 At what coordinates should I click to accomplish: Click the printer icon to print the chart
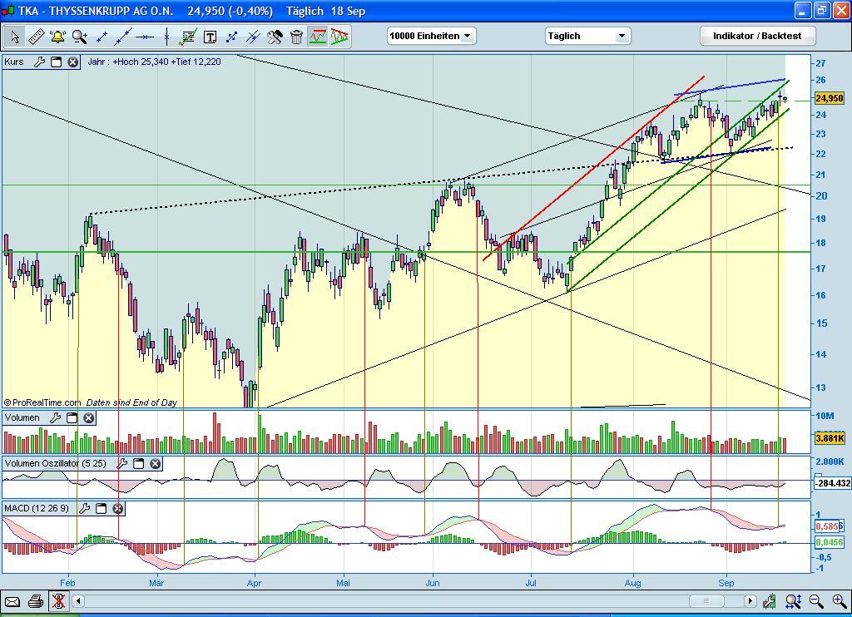point(35,601)
